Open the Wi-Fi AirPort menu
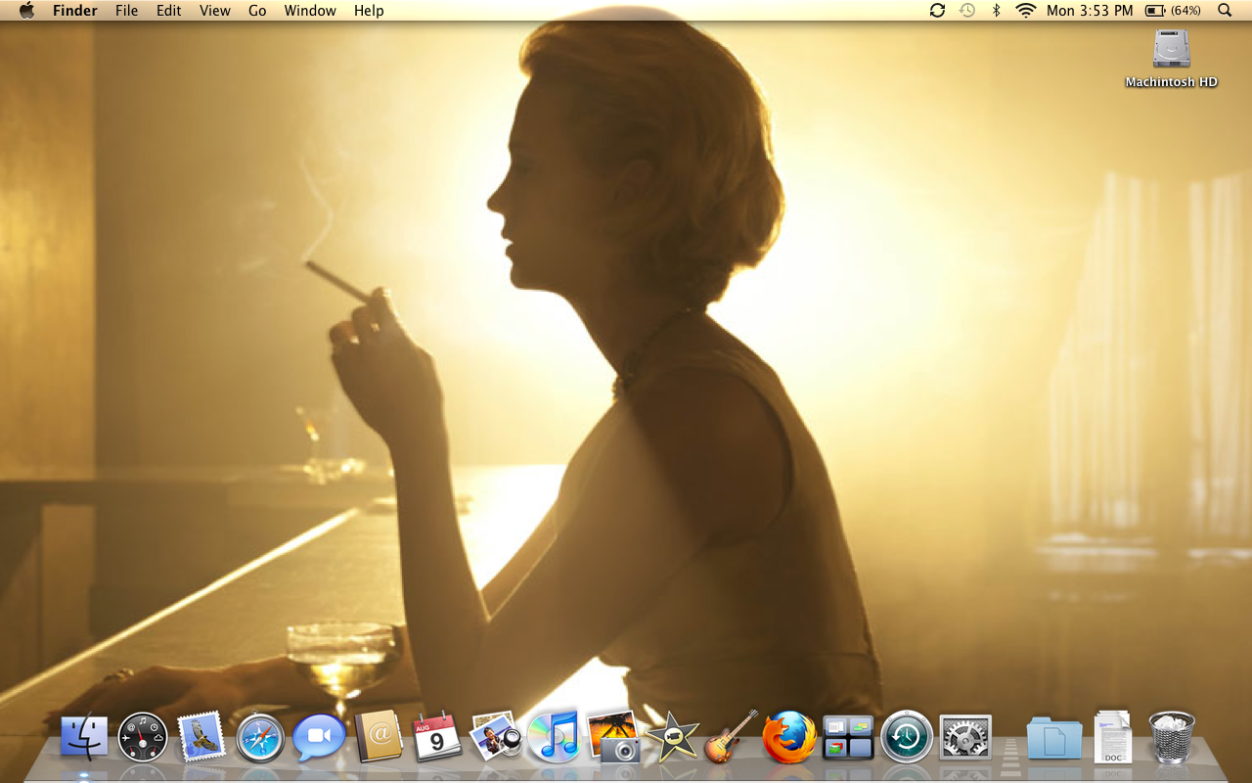1252x783 pixels. click(1025, 11)
